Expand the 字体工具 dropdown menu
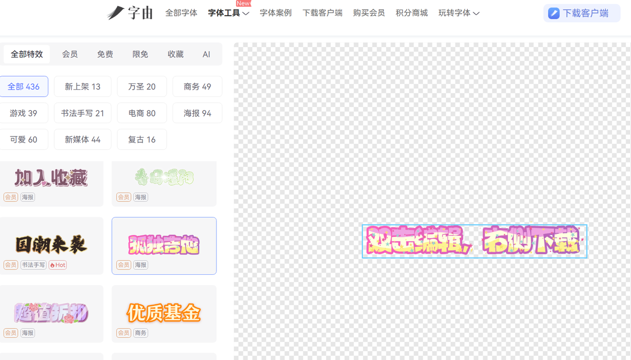The width and height of the screenshot is (631, 360). tap(228, 13)
